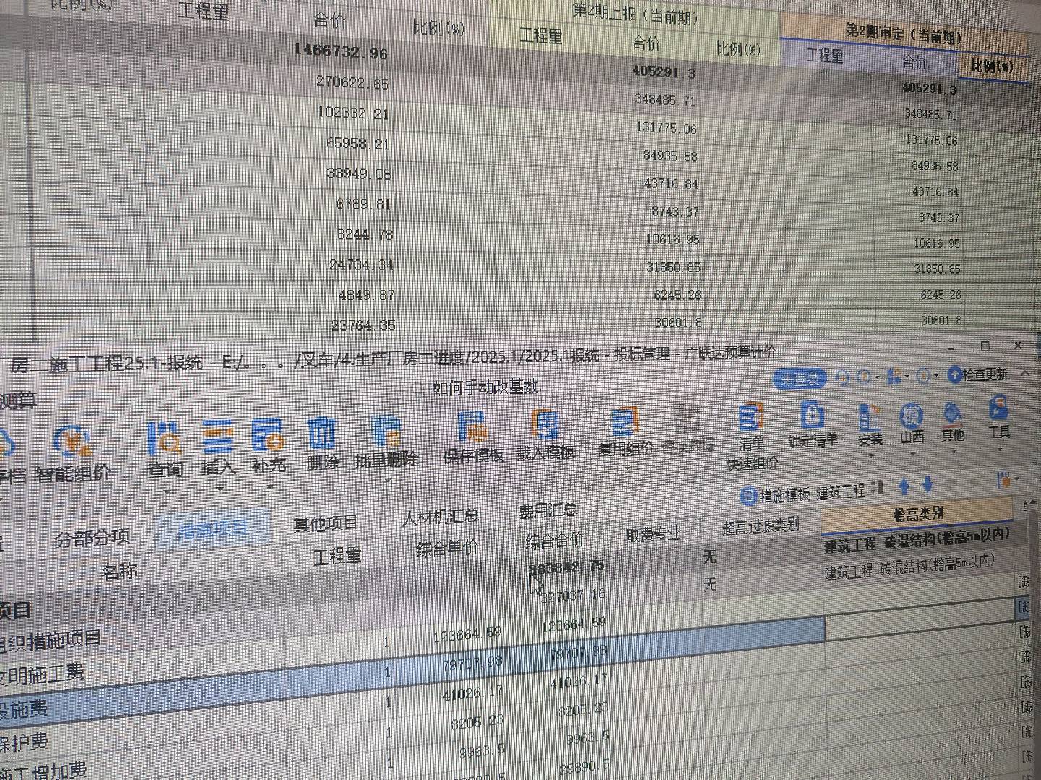Click the colored grid layout icon in title bar
The width and height of the screenshot is (1041, 780).
(894, 376)
